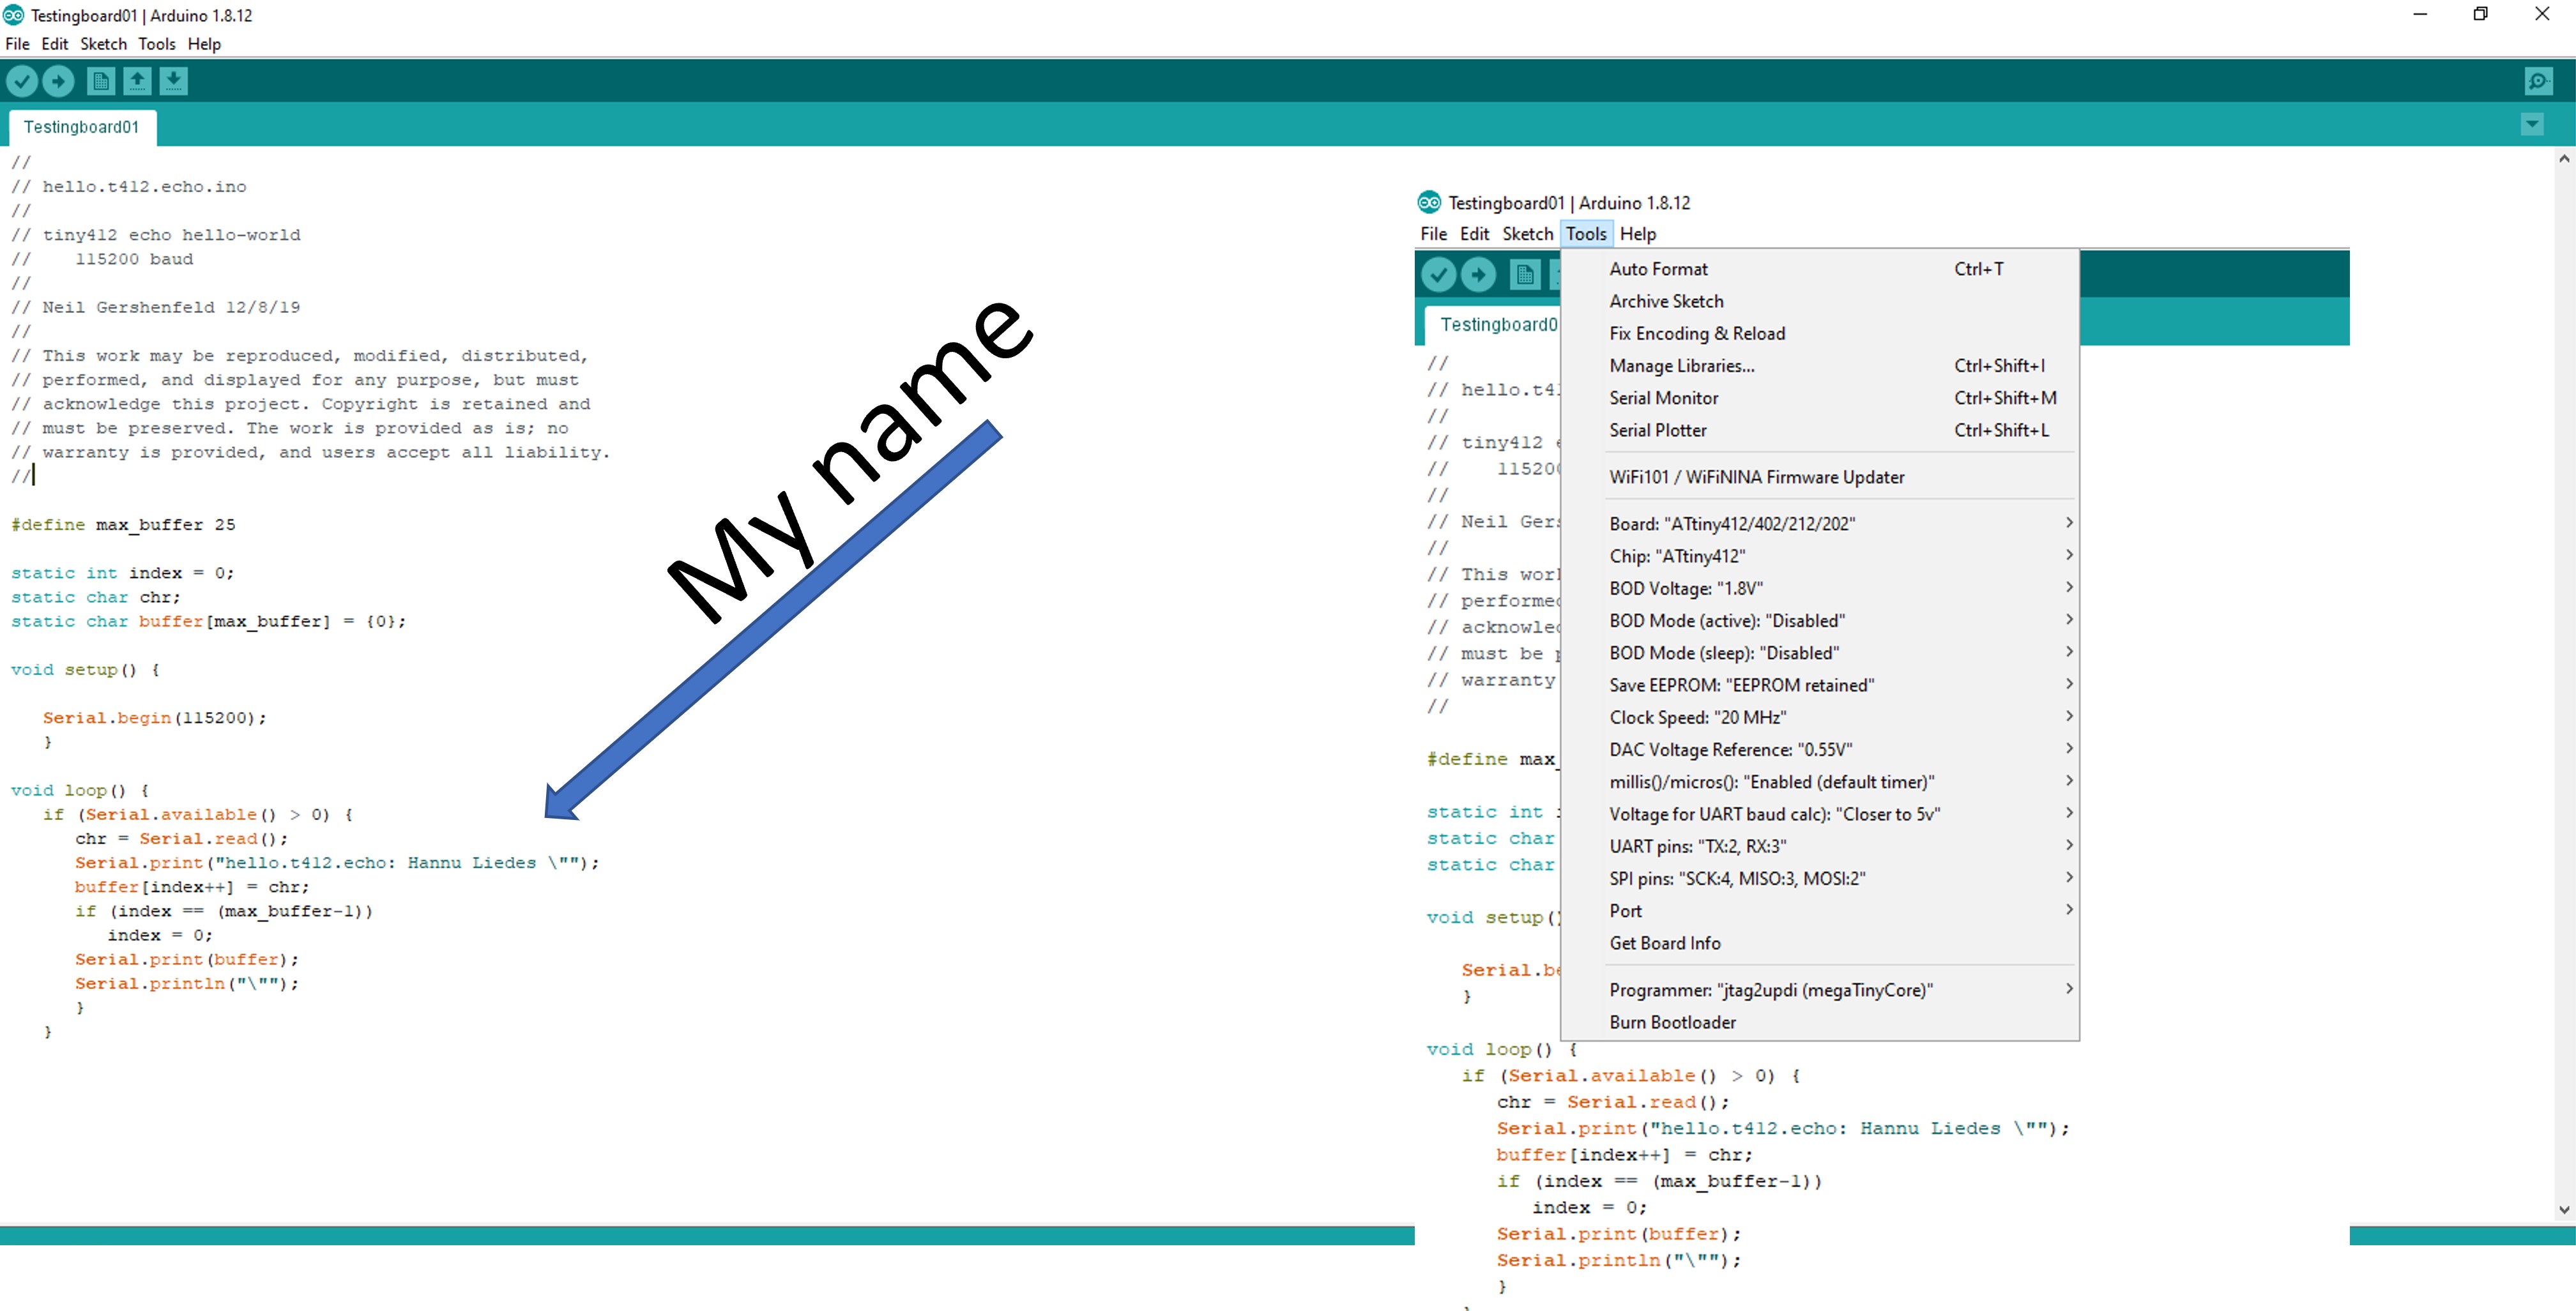Open the tab options dropdown arrow

(2532, 125)
